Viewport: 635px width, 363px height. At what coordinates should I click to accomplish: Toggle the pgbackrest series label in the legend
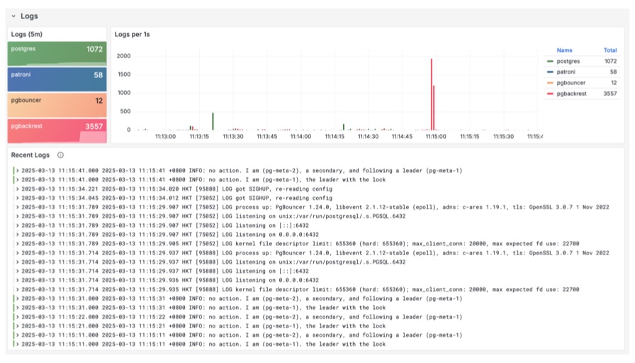point(571,94)
